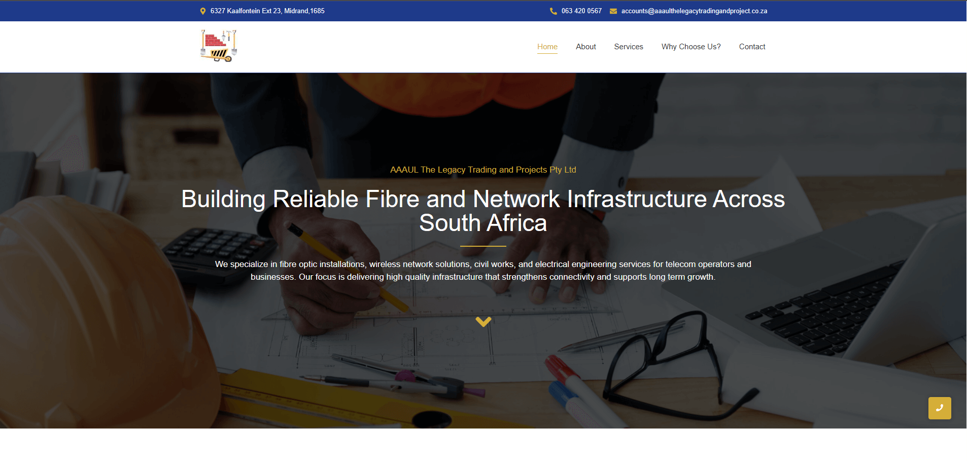Image resolution: width=967 pixels, height=461 pixels.
Task: Click the 063 420 0567 phone number
Action: [581, 11]
